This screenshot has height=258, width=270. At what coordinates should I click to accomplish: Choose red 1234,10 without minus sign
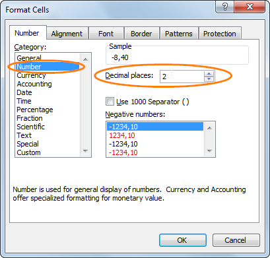[x=155, y=135]
